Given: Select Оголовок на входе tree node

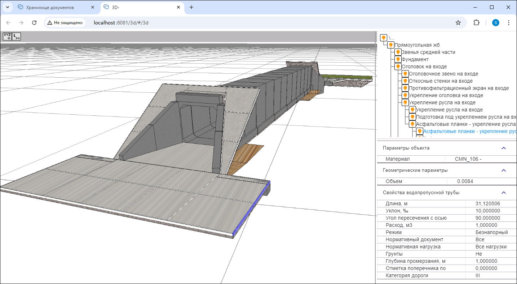Looking at the screenshot, I should (424, 67).
